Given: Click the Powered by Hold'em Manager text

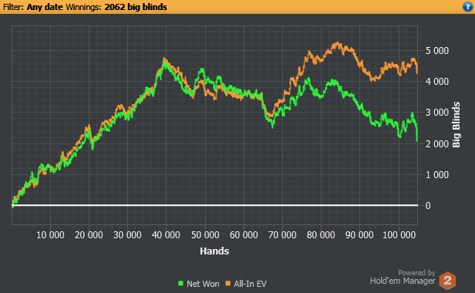Looking at the screenshot, I should (403, 278).
